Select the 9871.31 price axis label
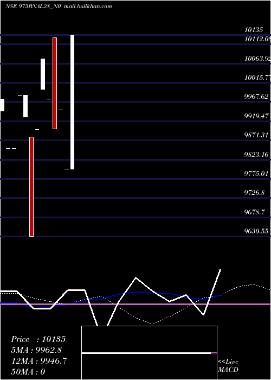The image size is (271, 380). [x=256, y=135]
